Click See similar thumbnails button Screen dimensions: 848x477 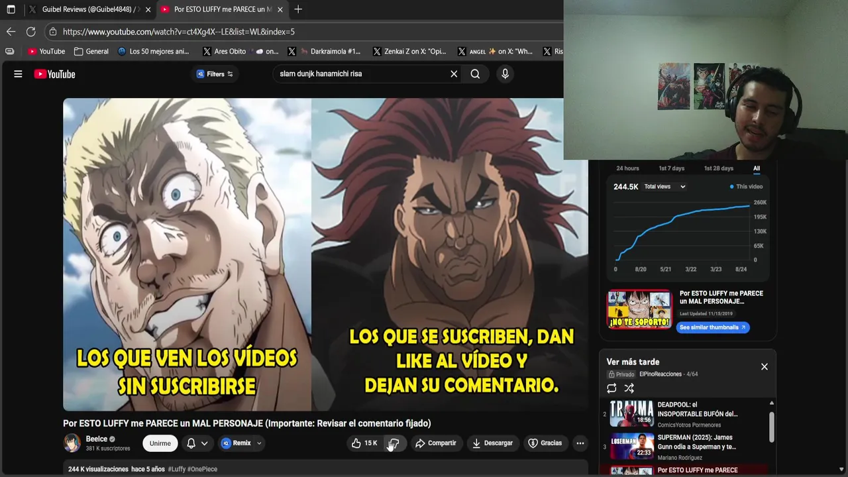713,327
